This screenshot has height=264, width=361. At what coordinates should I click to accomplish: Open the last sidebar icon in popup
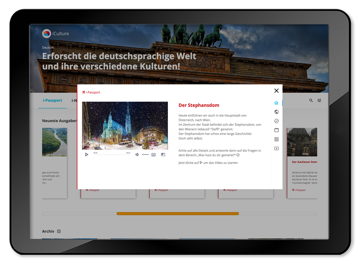276,148
